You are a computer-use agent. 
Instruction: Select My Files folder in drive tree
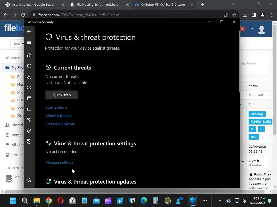pyautogui.click(x=14, y=68)
